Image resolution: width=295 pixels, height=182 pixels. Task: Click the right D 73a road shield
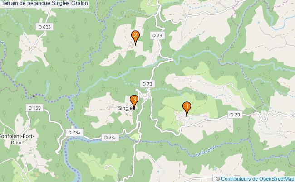point(110,138)
